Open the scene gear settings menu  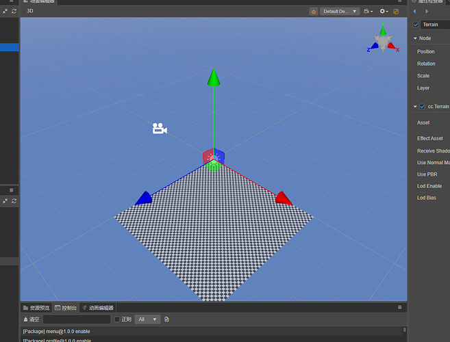(x=384, y=11)
